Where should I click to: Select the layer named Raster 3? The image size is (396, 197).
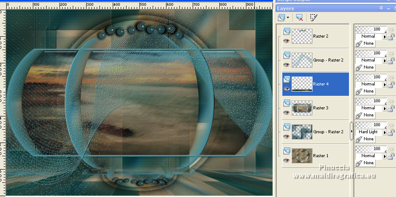(321, 108)
